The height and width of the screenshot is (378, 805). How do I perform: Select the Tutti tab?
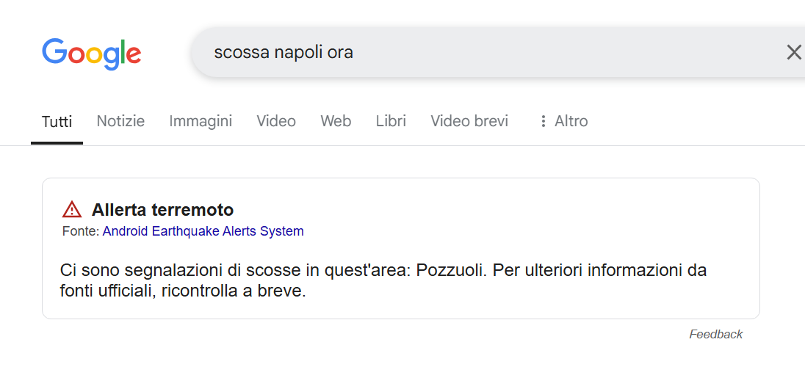(x=57, y=121)
